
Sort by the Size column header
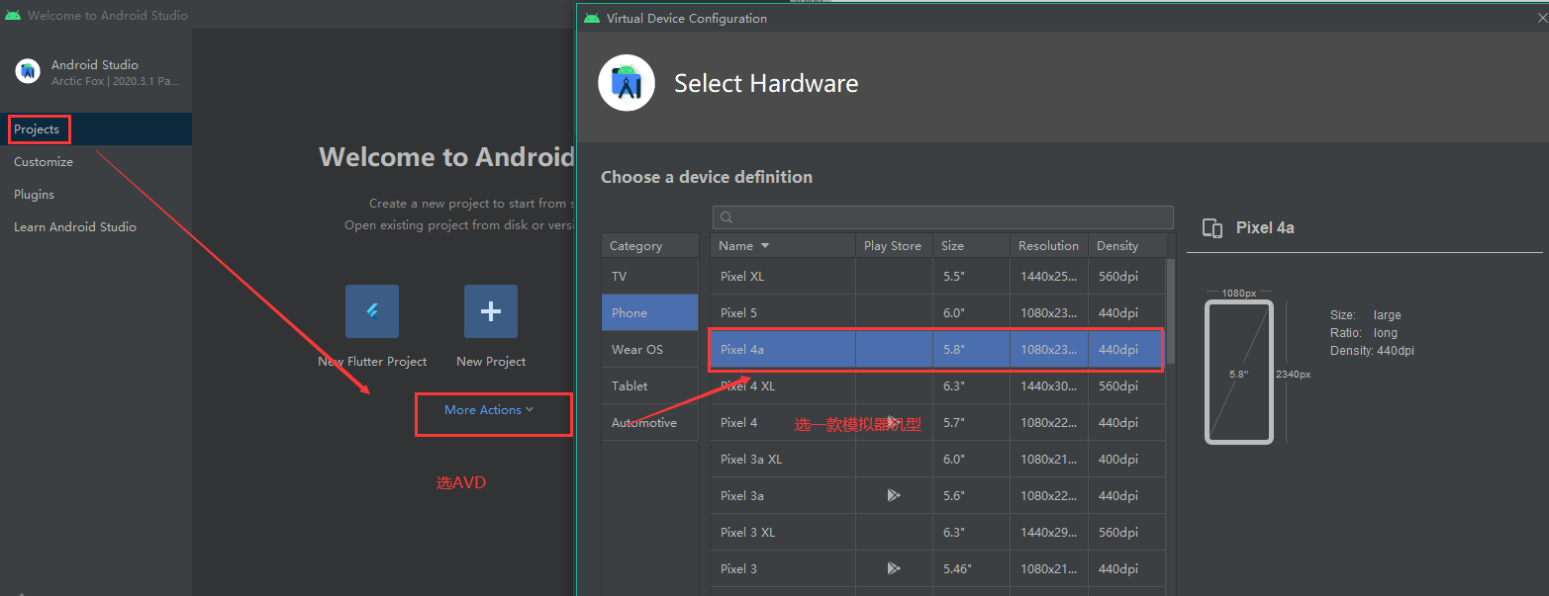(971, 246)
